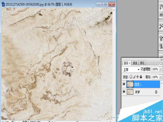This screenshot has height=122, width=163.
Task: Select the 图层 1 layer name
Action: click(x=138, y=84)
